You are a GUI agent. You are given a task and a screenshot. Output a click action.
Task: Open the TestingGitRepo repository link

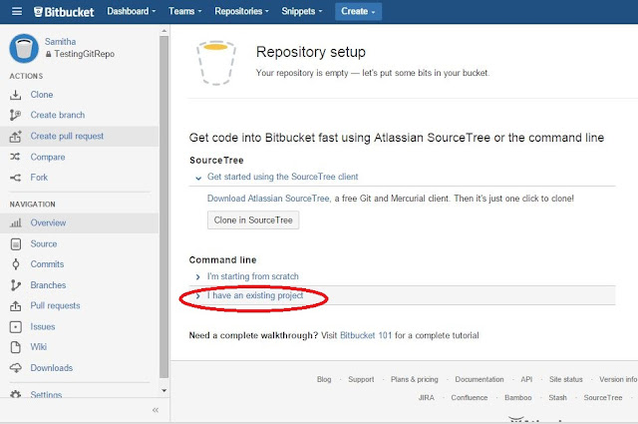(84, 54)
